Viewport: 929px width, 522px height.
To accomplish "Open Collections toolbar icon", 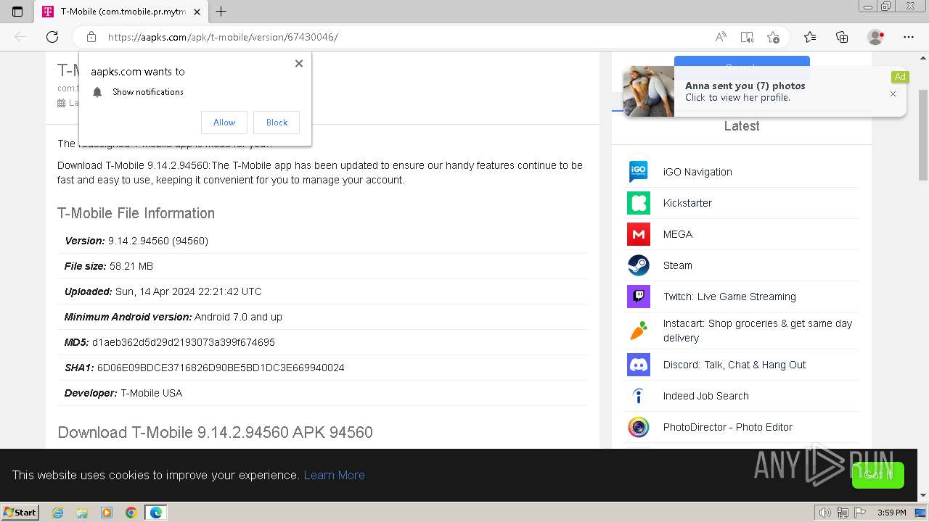I will point(842,37).
